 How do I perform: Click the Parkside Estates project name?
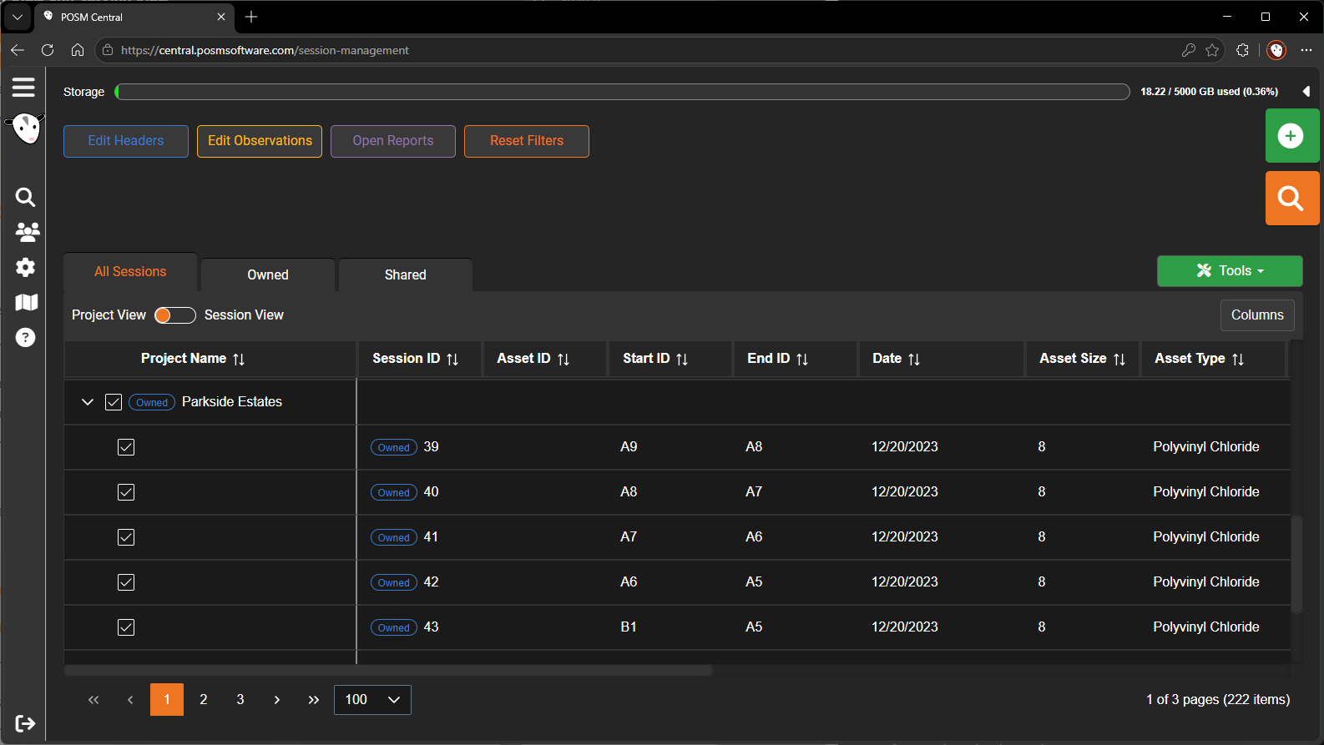(232, 402)
